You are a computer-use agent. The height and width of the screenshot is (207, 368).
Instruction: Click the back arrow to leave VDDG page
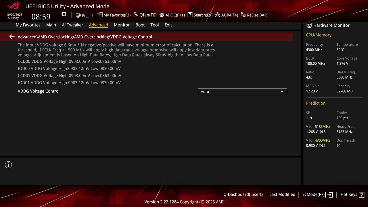click(11, 37)
